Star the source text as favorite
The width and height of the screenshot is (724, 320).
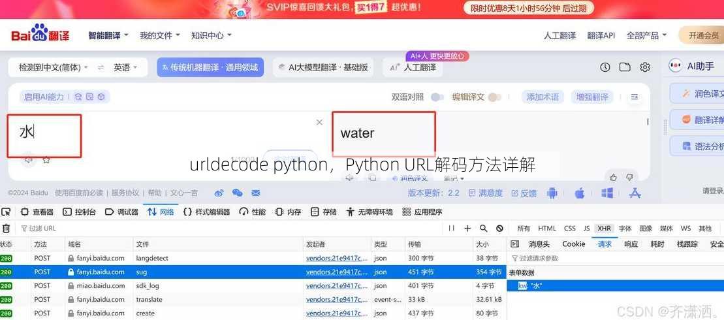point(46,160)
